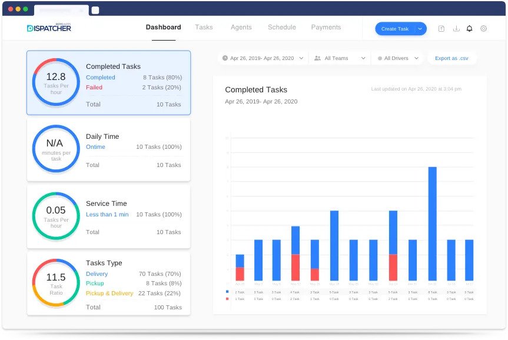
Task: Click the Delivery link in Tasks Type
Action: coord(97,274)
